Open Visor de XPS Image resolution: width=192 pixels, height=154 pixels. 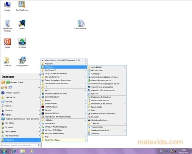(64, 124)
